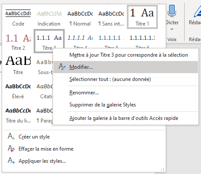
Task: Open Modifier... from context menu
Action: 126,67
